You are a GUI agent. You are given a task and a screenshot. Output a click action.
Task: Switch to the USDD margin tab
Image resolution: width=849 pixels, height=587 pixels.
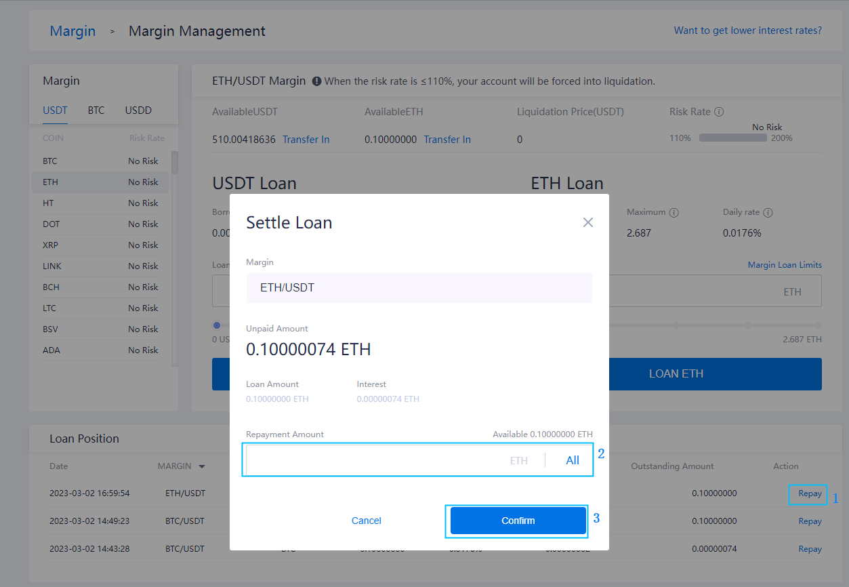coord(138,110)
